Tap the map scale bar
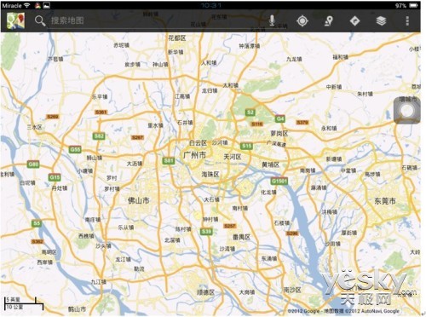426x317 pixels. click(x=24, y=303)
